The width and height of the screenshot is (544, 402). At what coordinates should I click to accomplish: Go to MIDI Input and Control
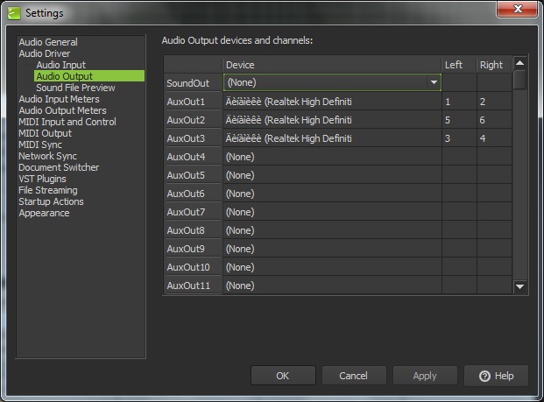pyautogui.click(x=67, y=122)
